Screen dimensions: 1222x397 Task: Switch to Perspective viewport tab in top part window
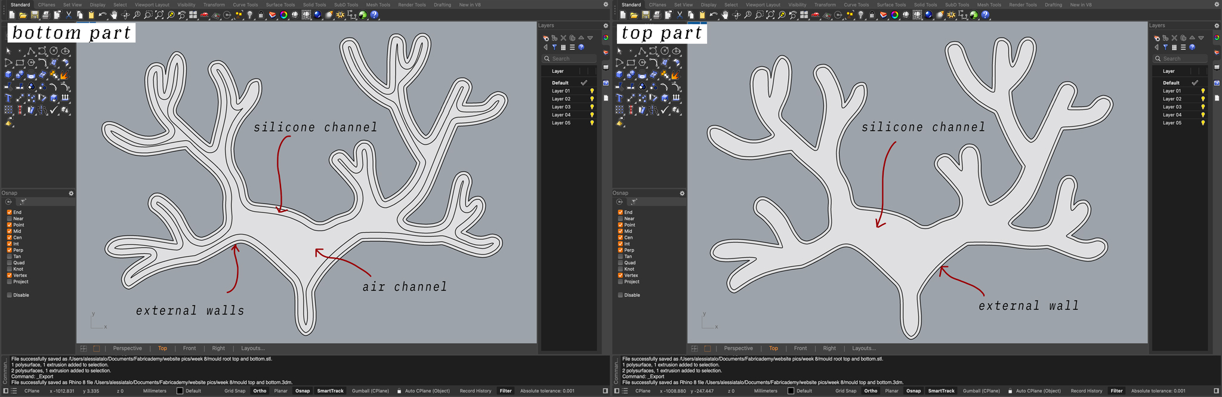(x=738, y=348)
